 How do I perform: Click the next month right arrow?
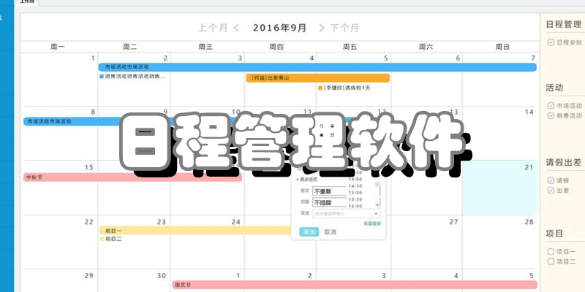pyautogui.click(x=322, y=28)
